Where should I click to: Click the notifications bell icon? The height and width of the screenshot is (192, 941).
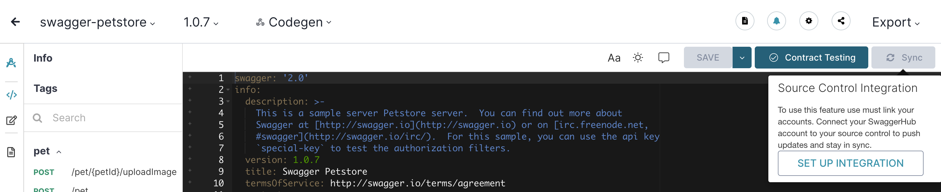point(776,21)
